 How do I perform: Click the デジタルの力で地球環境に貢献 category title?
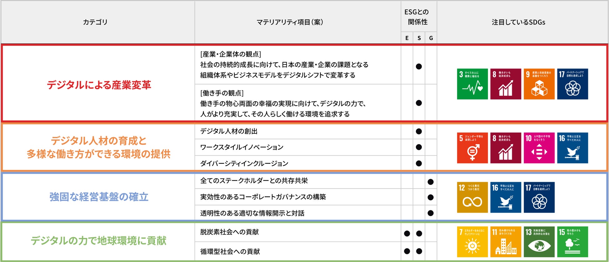pos(99,240)
